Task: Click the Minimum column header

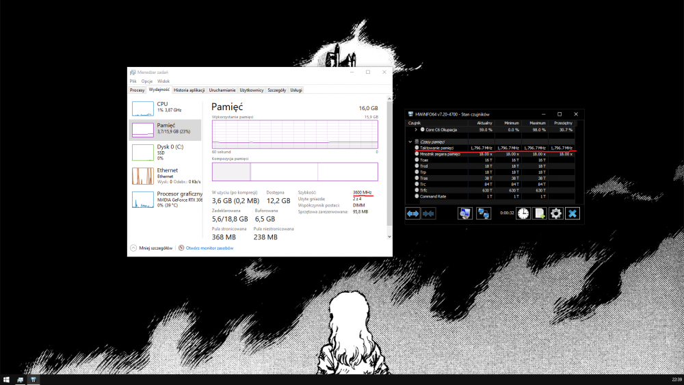Action: tap(508, 123)
